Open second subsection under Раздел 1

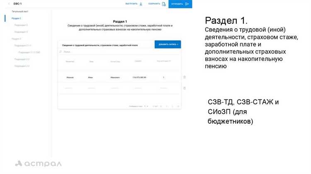tap(21, 32)
